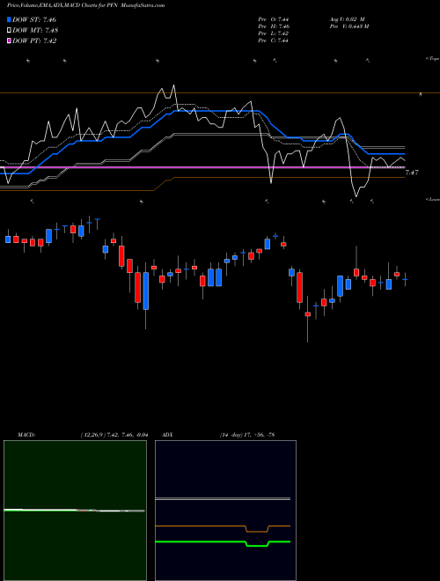440x581 pixels.
Task: Click the '<Lows' axis label
Action: point(433,199)
